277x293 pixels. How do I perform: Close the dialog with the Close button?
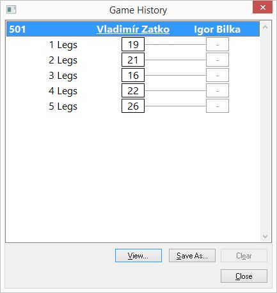244,276
